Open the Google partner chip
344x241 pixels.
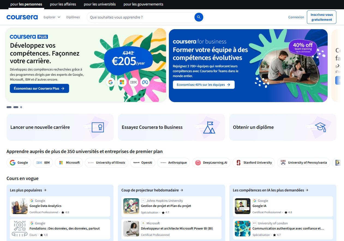coord(19,163)
